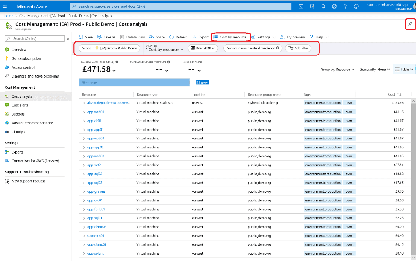This screenshot has height=261, width=416.
Task: Click the table vertical scrollbar
Action: coord(413,179)
